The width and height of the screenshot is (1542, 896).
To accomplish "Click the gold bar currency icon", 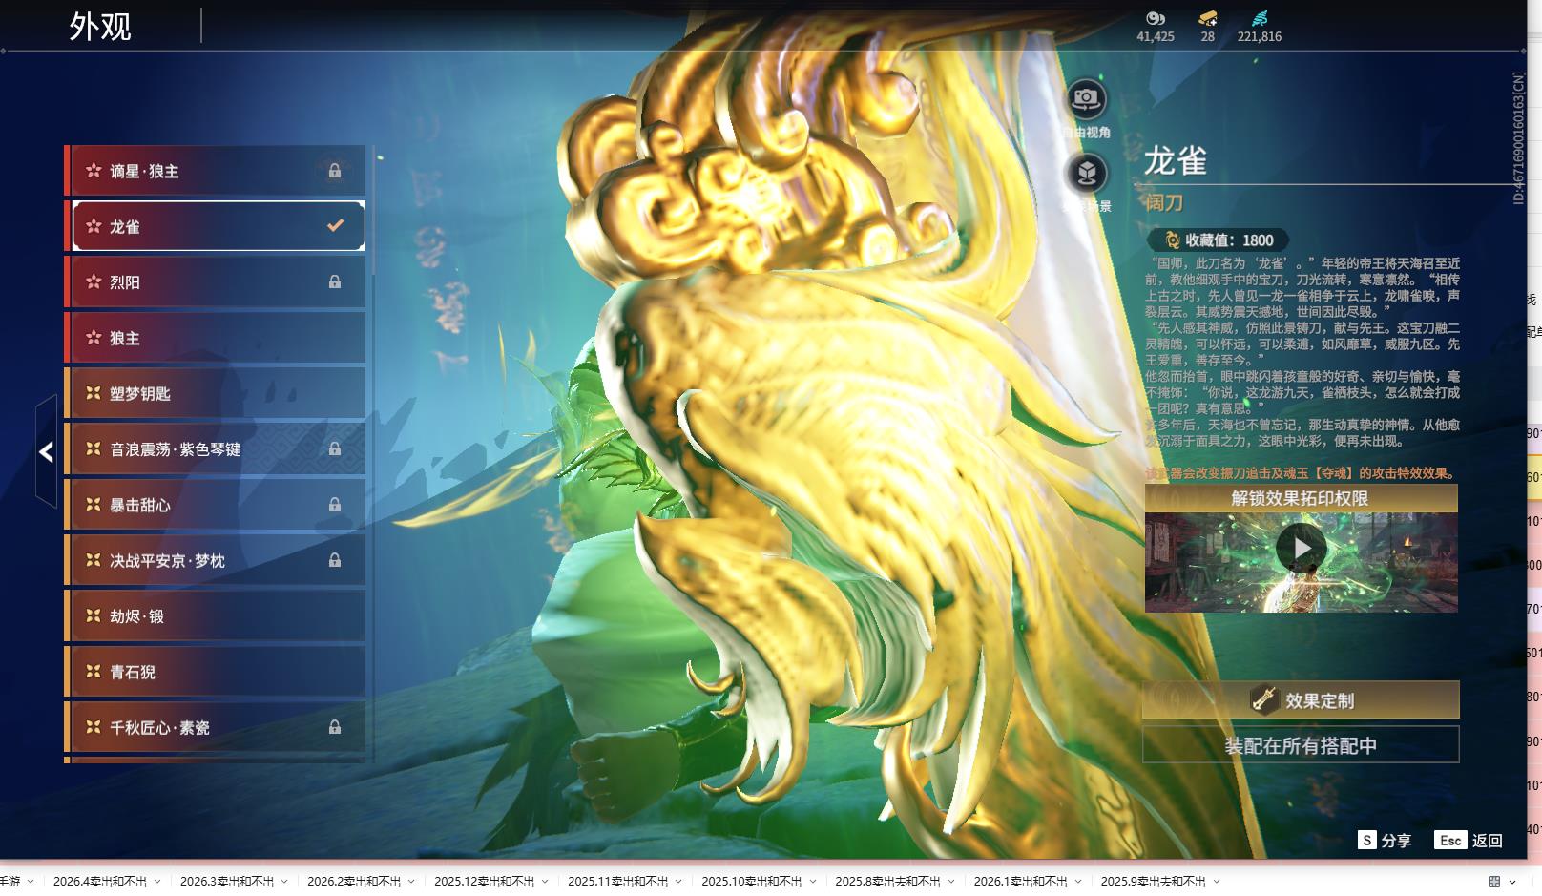I will 1207,18.
